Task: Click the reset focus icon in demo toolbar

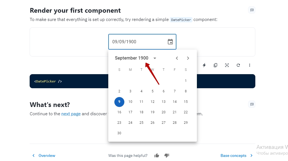Action: click(227, 65)
